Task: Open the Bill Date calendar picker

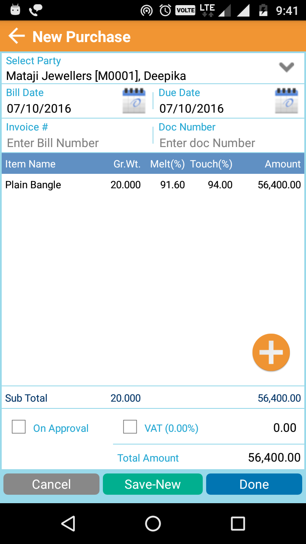Action: (134, 101)
